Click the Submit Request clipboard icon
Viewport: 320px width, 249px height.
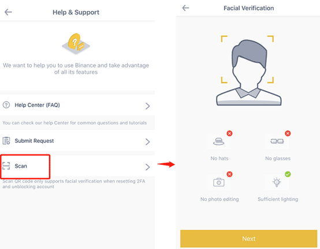click(6, 141)
